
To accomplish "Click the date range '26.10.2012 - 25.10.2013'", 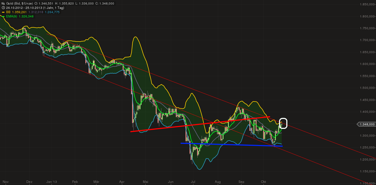I will pyautogui.click(x=24, y=8).
